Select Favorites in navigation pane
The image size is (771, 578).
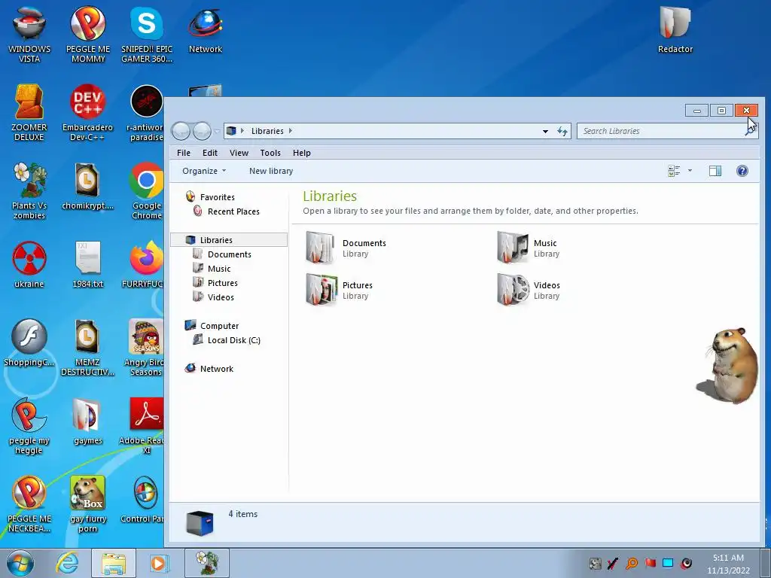[x=210, y=197]
